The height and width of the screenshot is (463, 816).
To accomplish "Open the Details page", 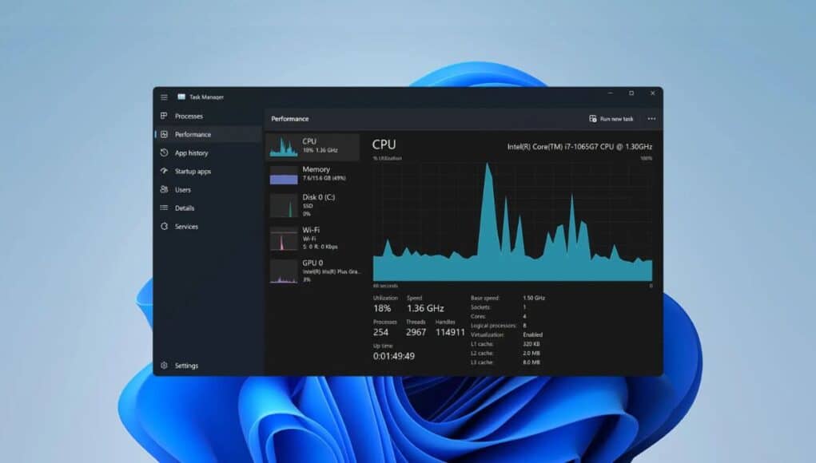I will point(185,208).
